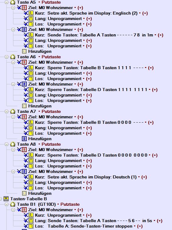172x230 pixels.
Task: Click the blue number 2 icon under Taste A8
Action: (x=24, y=171)
